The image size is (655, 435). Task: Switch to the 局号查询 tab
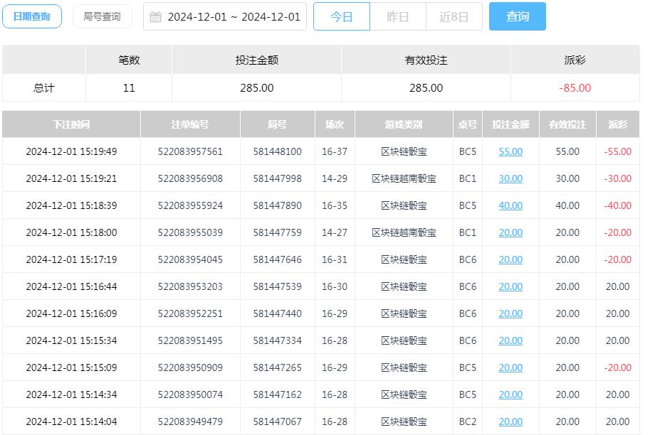click(103, 16)
